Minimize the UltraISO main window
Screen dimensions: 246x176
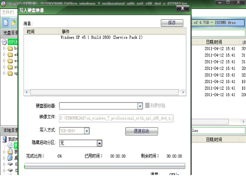pos(220,2)
